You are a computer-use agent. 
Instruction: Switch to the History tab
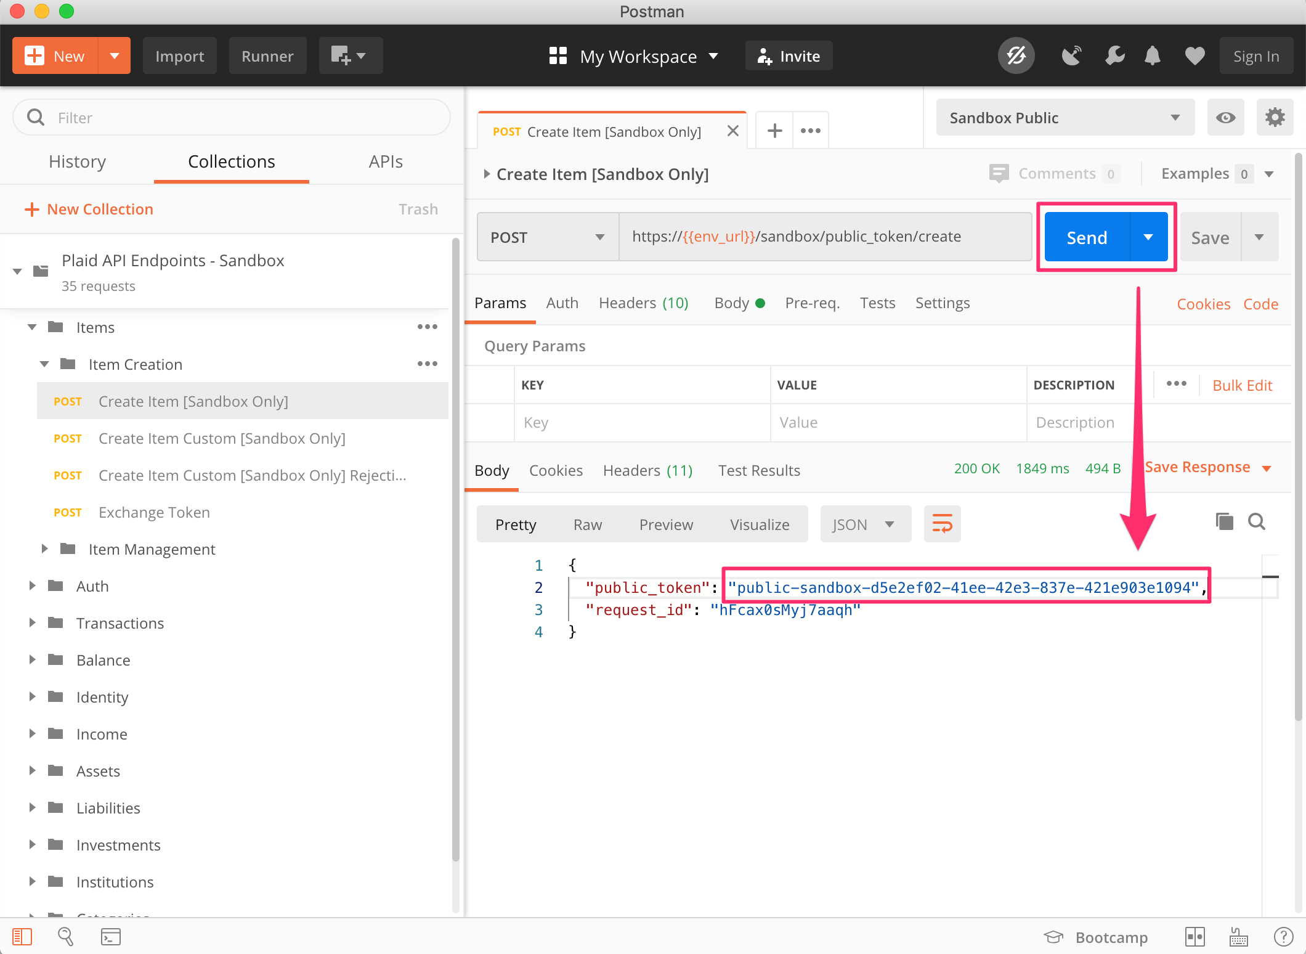[77, 161]
